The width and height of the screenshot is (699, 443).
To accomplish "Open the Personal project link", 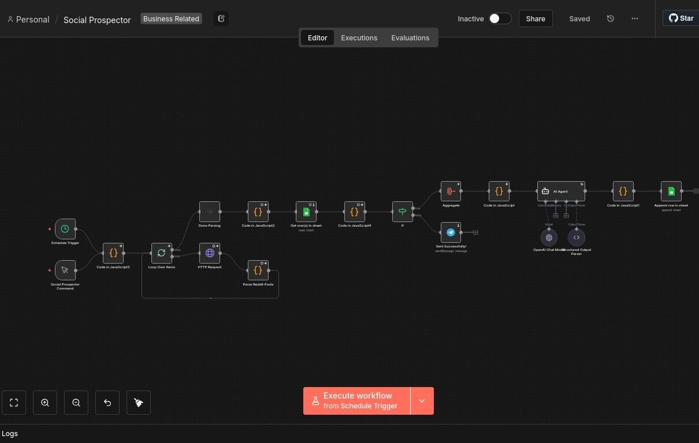I will [28, 19].
